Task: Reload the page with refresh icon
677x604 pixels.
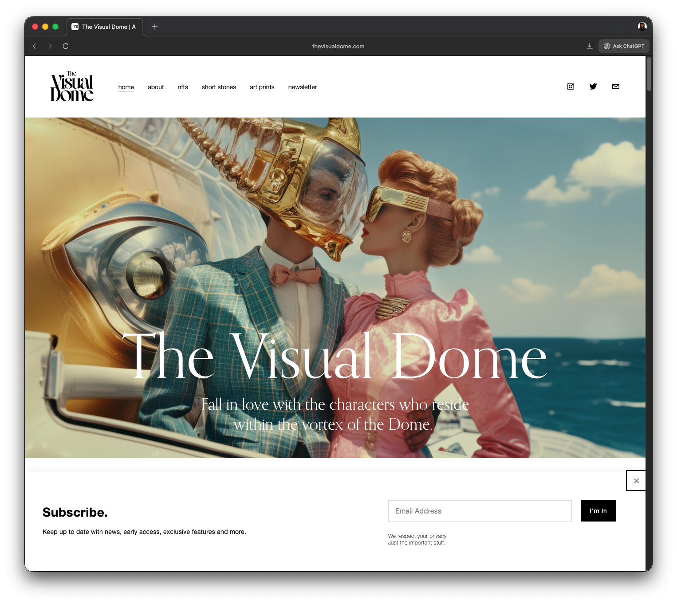Action: pos(66,46)
